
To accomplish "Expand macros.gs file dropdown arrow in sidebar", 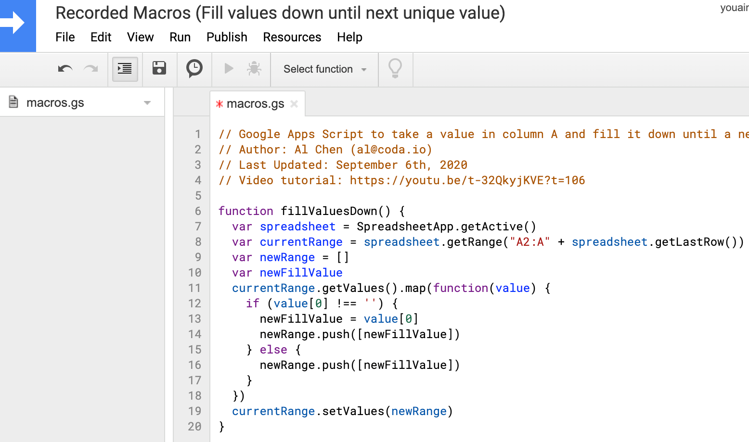I will pyautogui.click(x=147, y=103).
